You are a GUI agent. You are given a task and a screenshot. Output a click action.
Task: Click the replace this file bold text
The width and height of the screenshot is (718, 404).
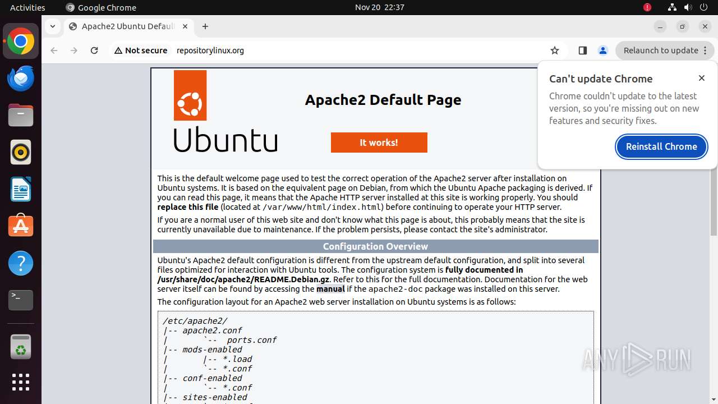tap(188, 207)
